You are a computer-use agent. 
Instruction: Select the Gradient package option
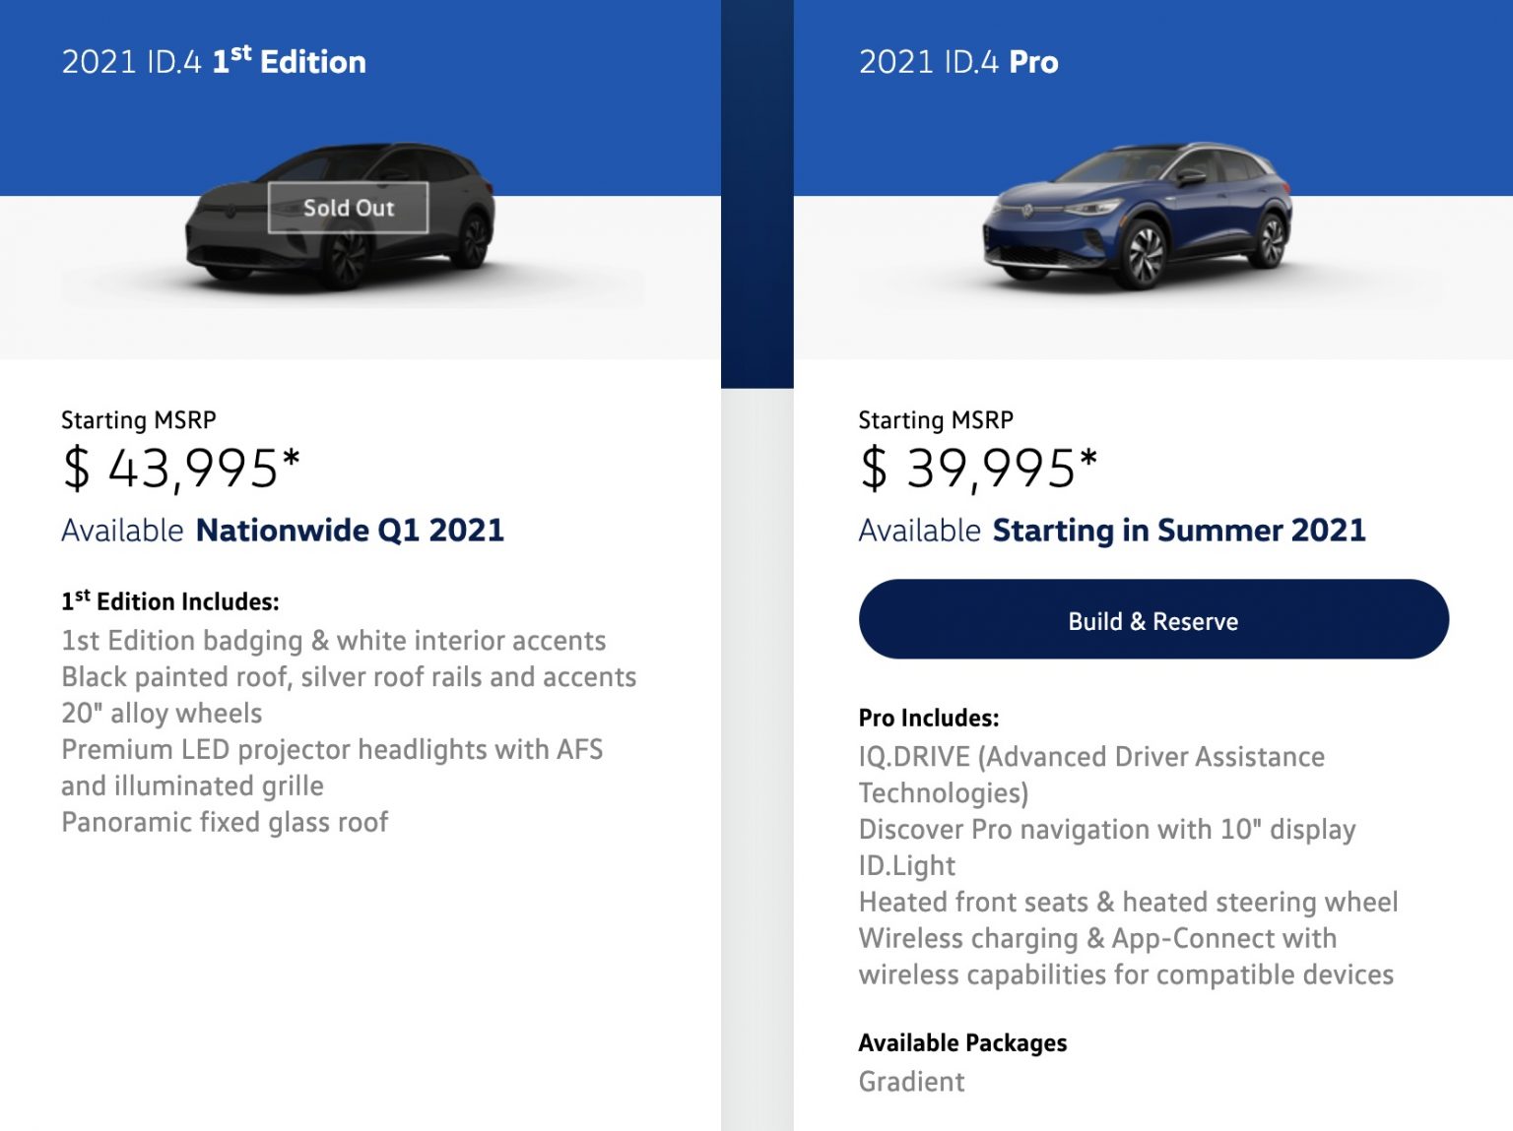pos(911,1082)
